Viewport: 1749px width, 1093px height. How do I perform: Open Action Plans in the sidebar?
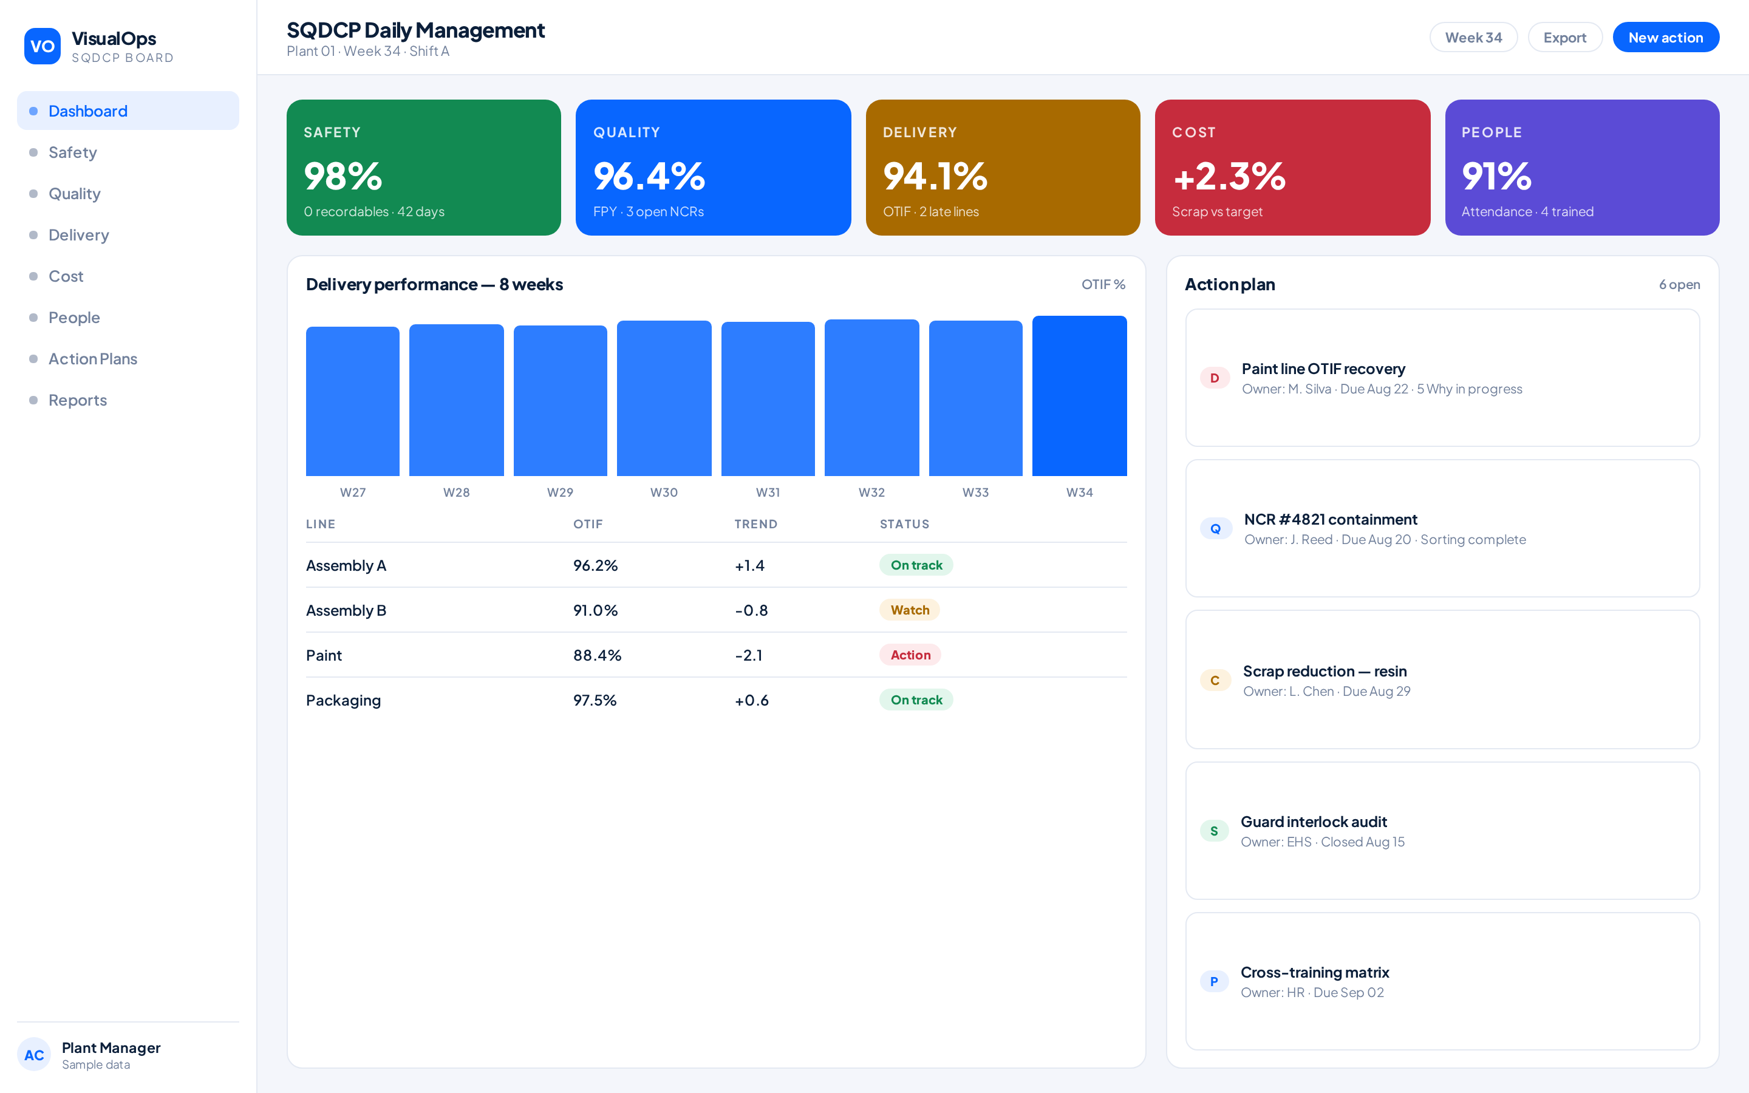(128, 358)
